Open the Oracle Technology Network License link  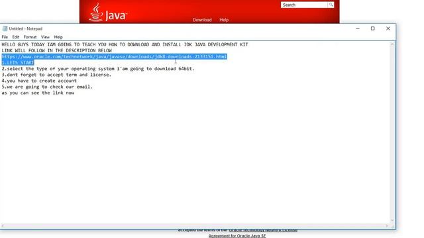tap(263, 231)
